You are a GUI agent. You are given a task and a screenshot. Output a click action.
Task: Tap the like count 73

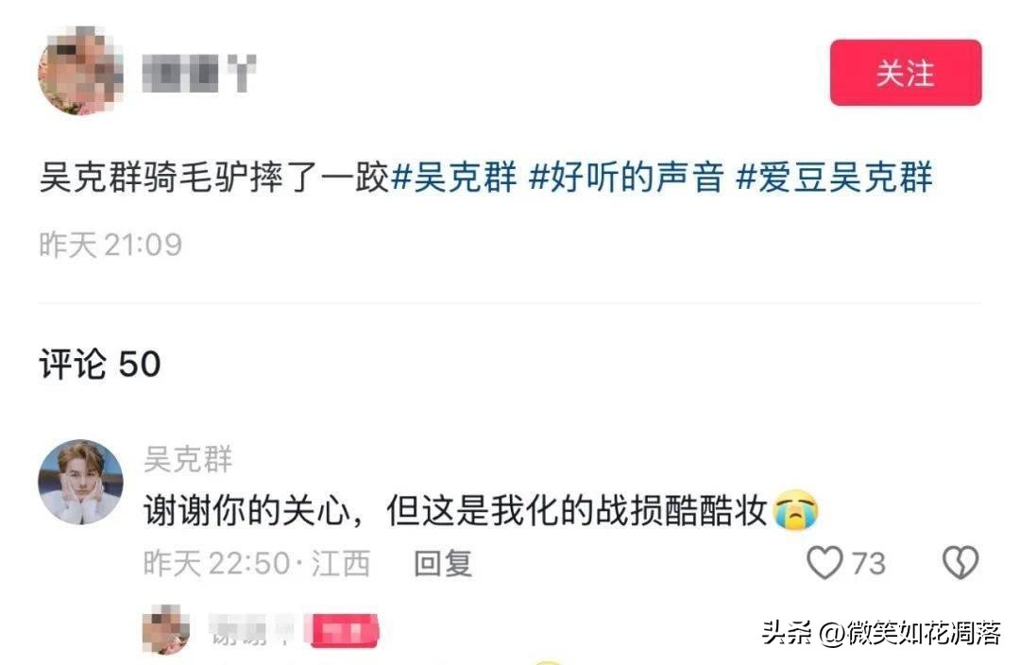pyautogui.click(x=869, y=564)
